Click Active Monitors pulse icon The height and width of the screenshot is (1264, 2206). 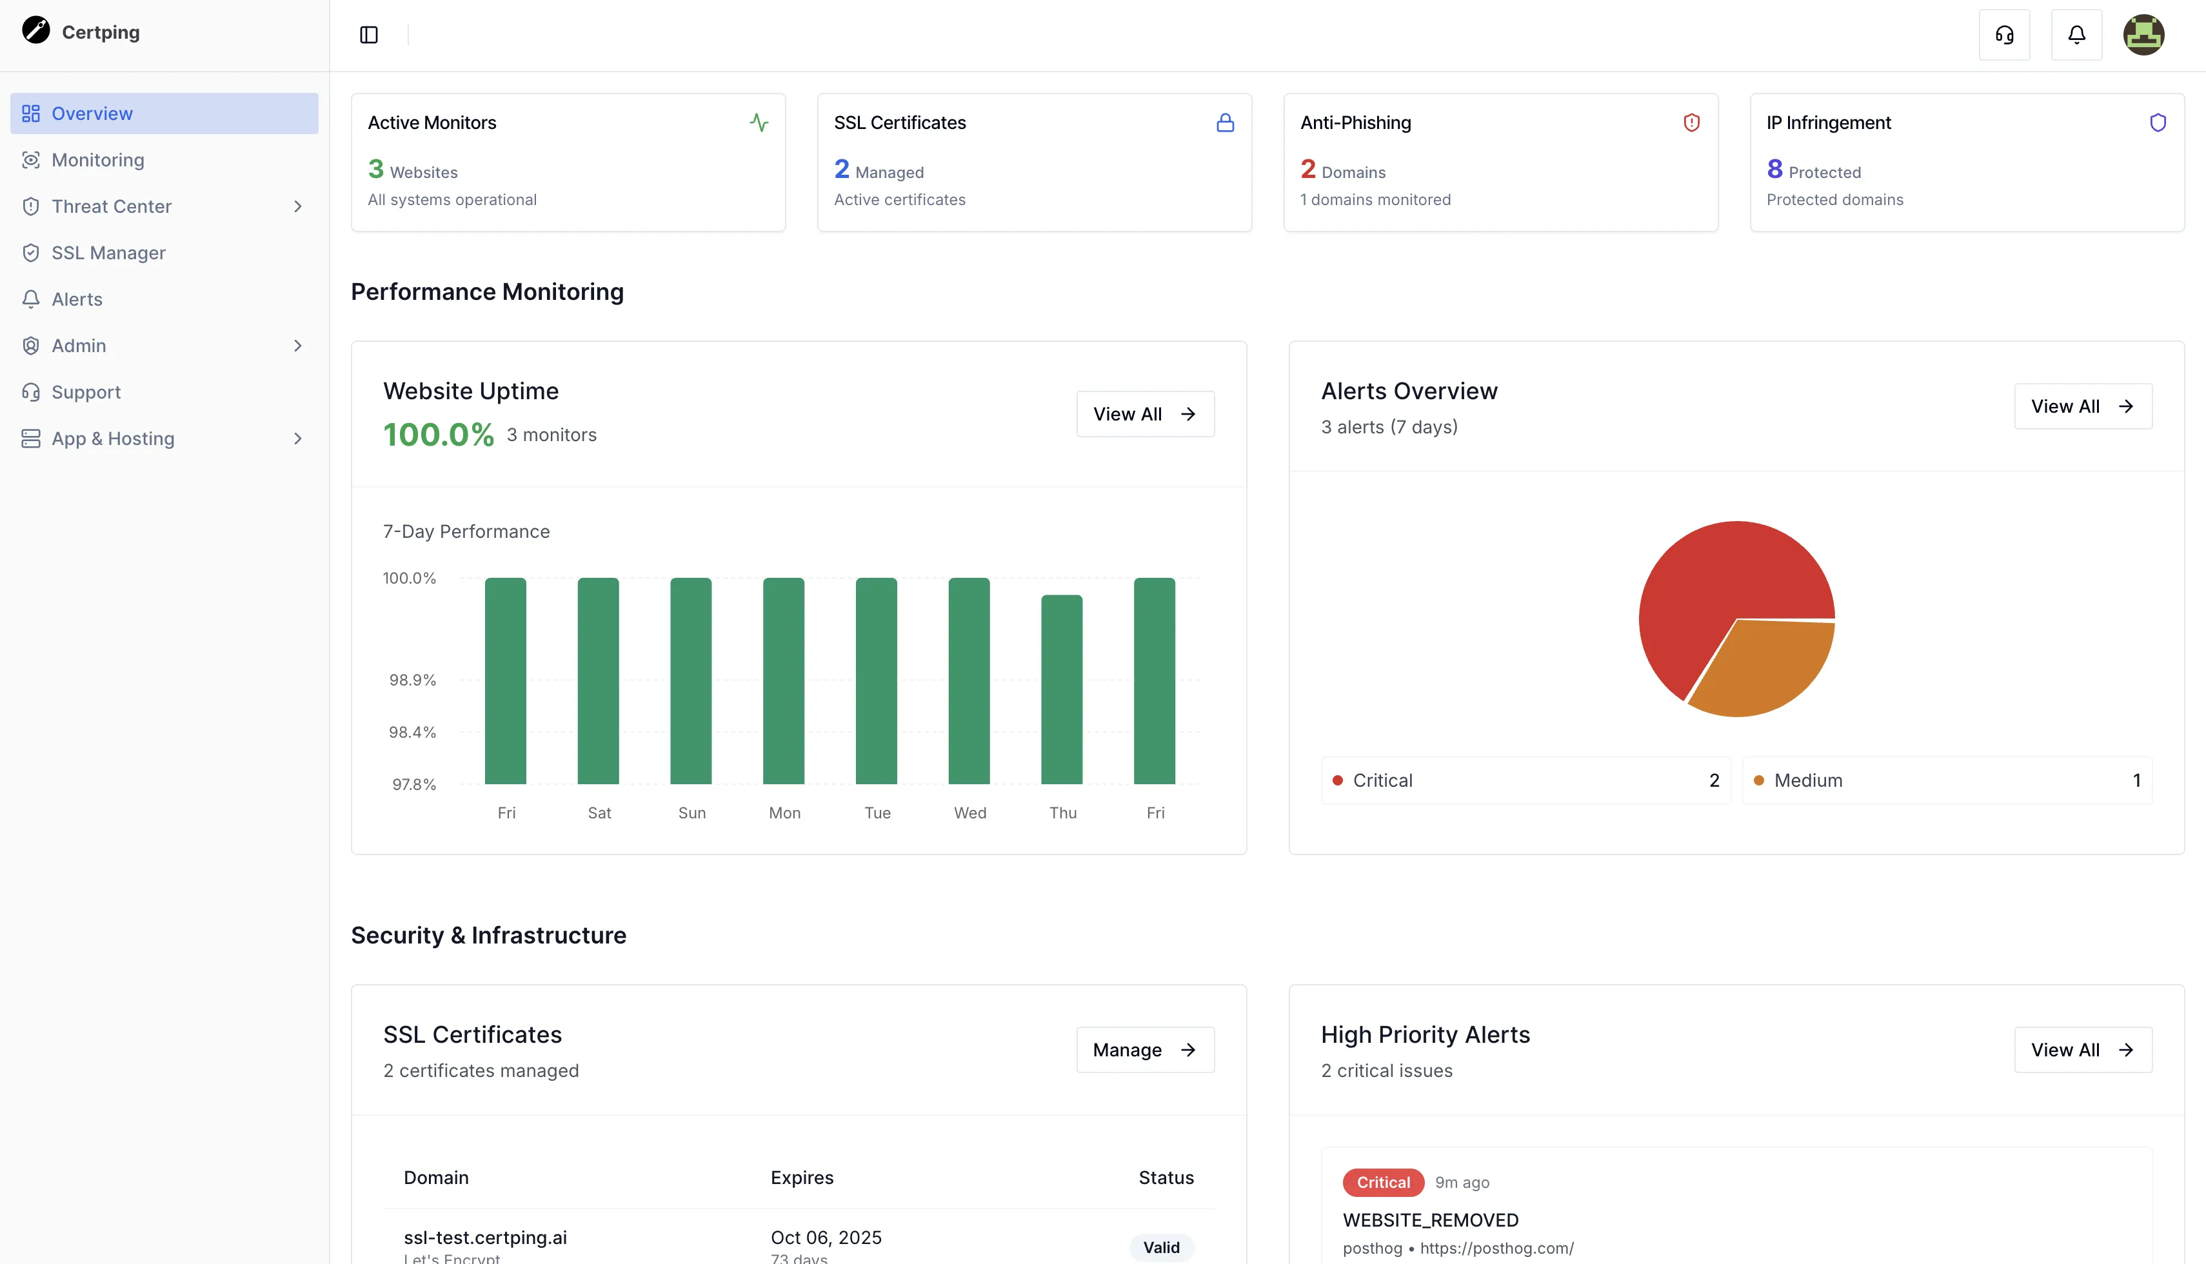coord(759,123)
